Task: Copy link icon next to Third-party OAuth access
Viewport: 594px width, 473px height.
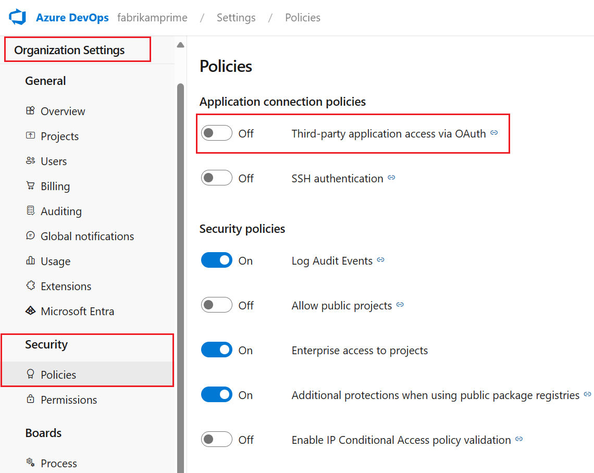Action: point(494,132)
